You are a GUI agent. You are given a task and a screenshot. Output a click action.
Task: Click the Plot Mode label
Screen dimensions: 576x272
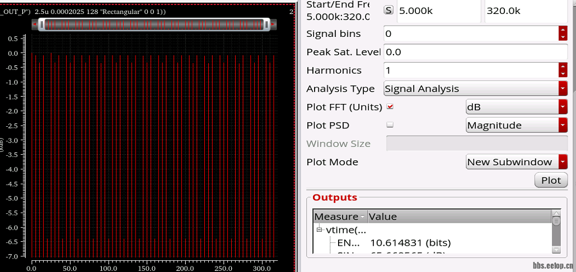pos(332,162)
